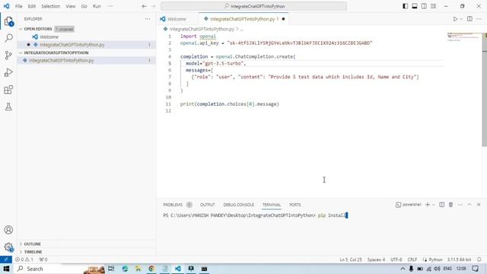Go forward with the navigation arrow
Screen dimensions: 487x274
[154, 6]
